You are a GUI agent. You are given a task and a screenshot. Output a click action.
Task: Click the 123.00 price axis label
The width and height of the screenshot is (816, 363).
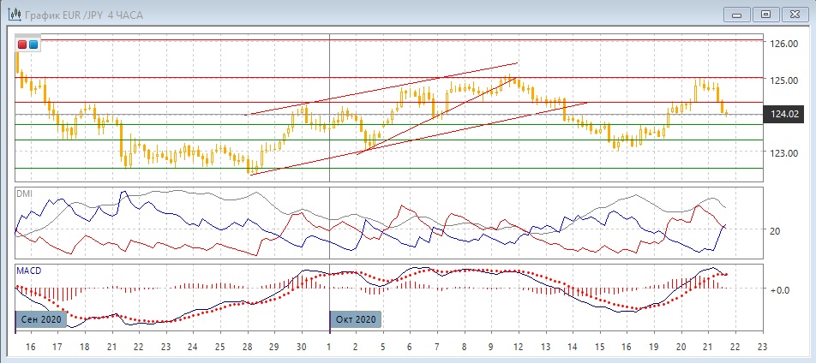pyautogui.click(x=783, y=153)
